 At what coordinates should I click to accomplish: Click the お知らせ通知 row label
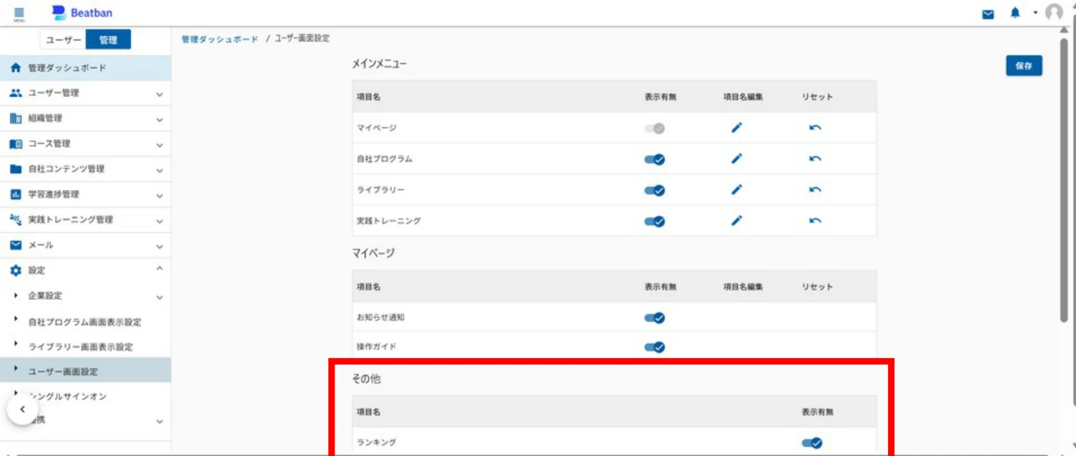coord(381,317)
